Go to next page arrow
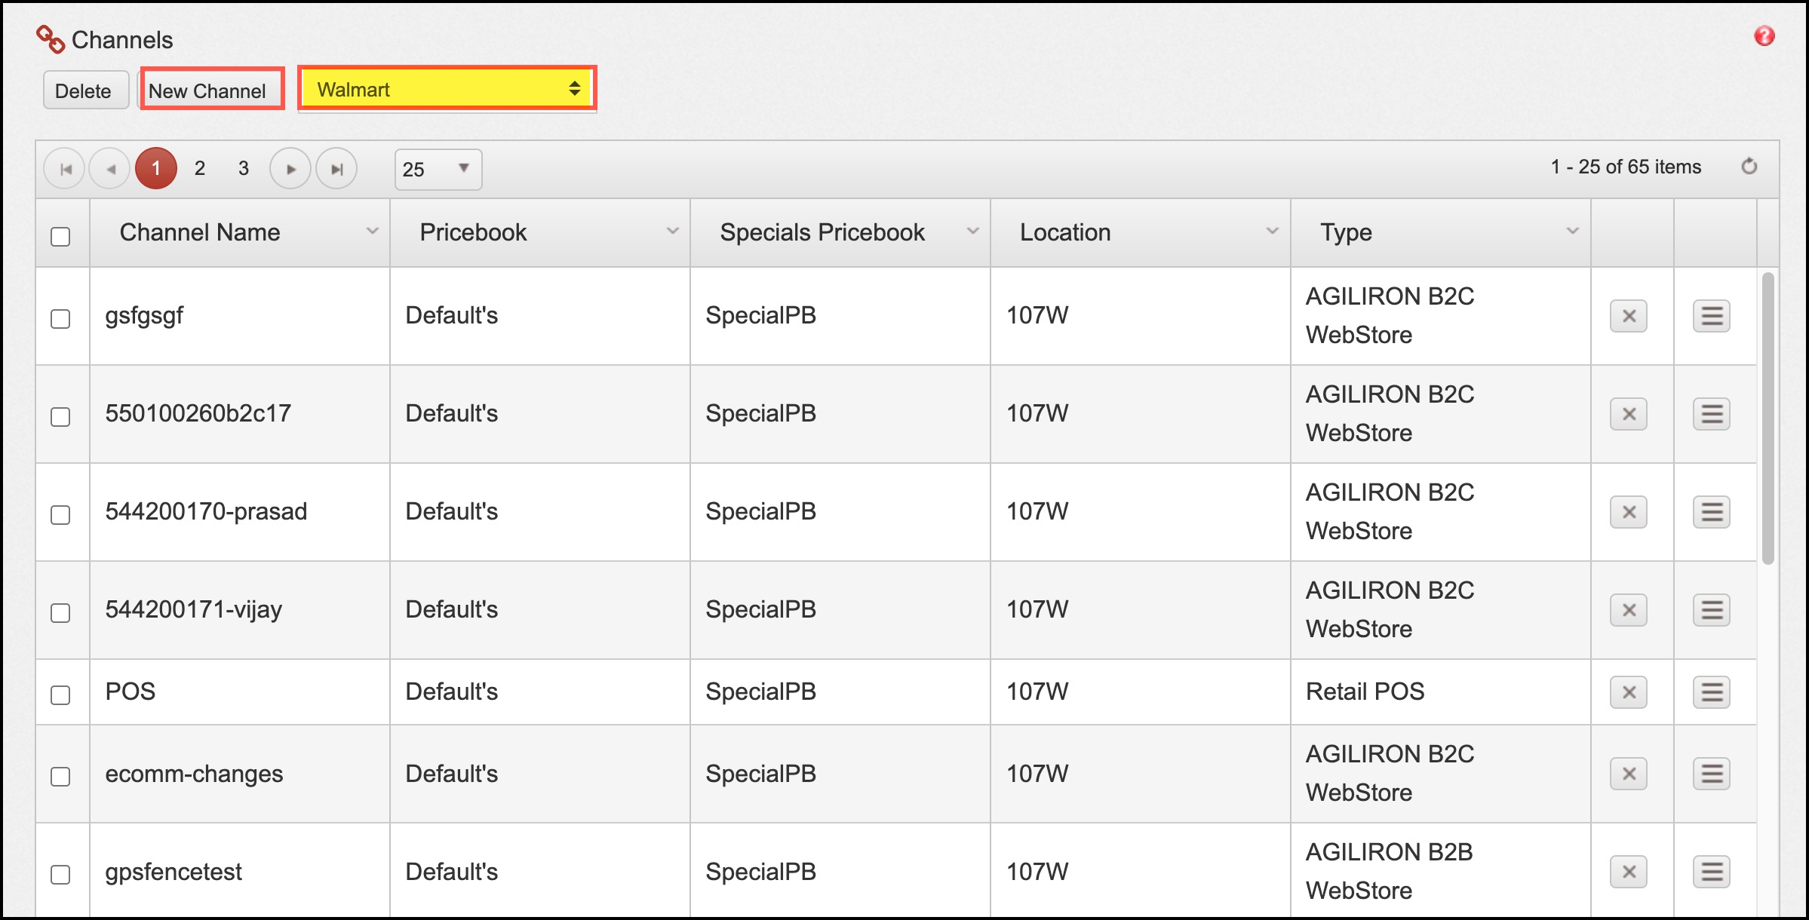The width and height of the screenshot is (1809, 920). pos(290,169)
